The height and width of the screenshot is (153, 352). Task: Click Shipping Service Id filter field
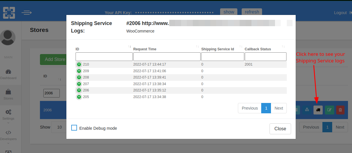pyautogui.click(x=222, y=57)
